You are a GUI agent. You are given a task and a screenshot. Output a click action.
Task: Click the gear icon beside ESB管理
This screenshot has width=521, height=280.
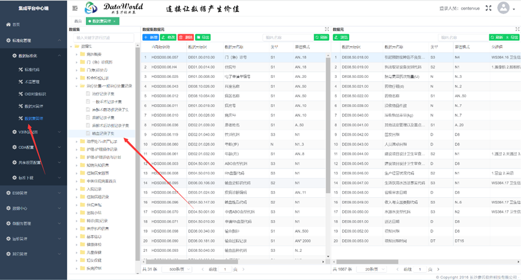[x=8, y=192]
